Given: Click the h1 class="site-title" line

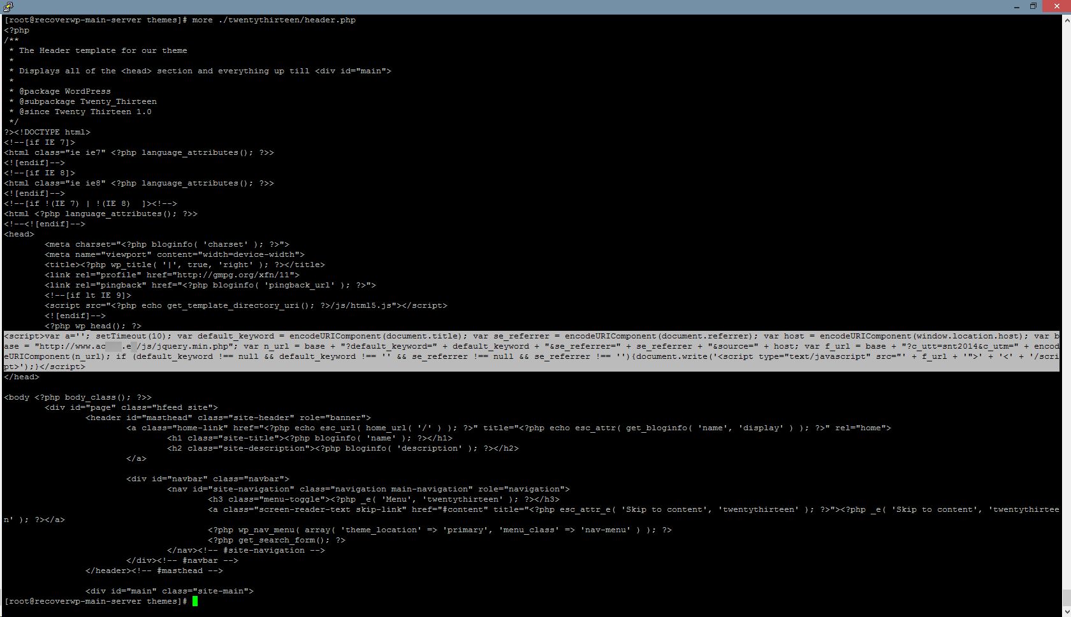Looking at the screenshot, I should point(310,438).
